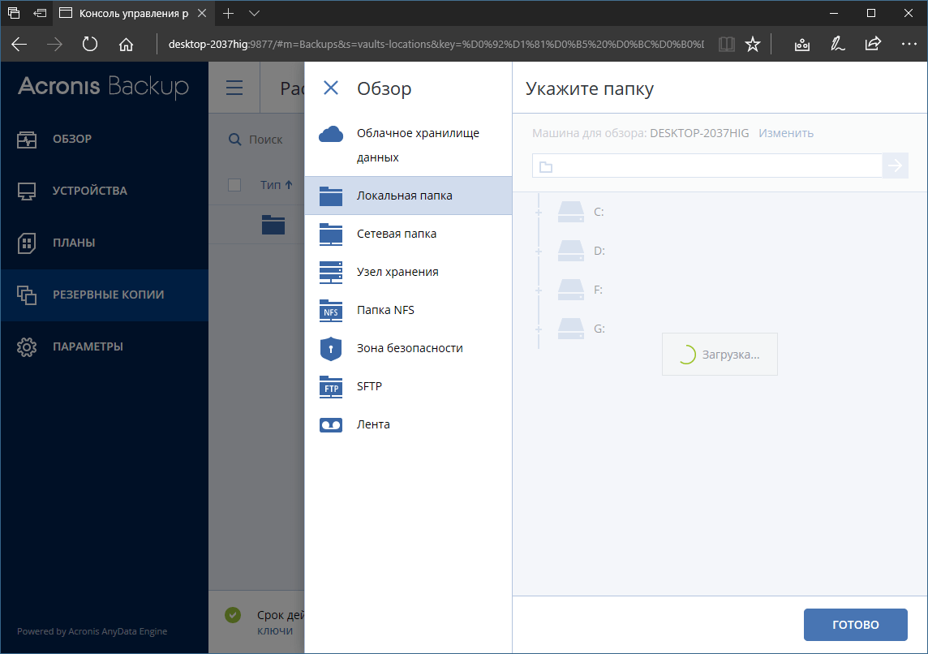Click the search magnifier icon
Screen dimensions: 928x654
pyautogui.click(x=235, y=140)
